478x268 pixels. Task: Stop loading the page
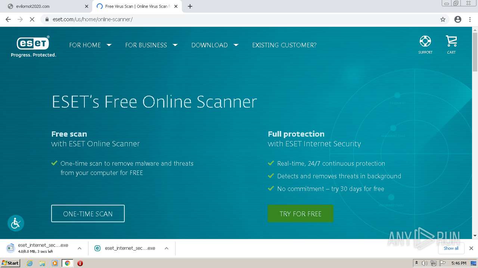click(32, 19)
